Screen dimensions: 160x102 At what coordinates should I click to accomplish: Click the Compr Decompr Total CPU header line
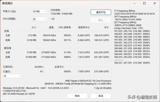tap(128, 28)
